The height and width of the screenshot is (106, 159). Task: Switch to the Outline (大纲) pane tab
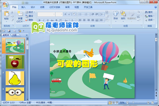click(14, 35)
